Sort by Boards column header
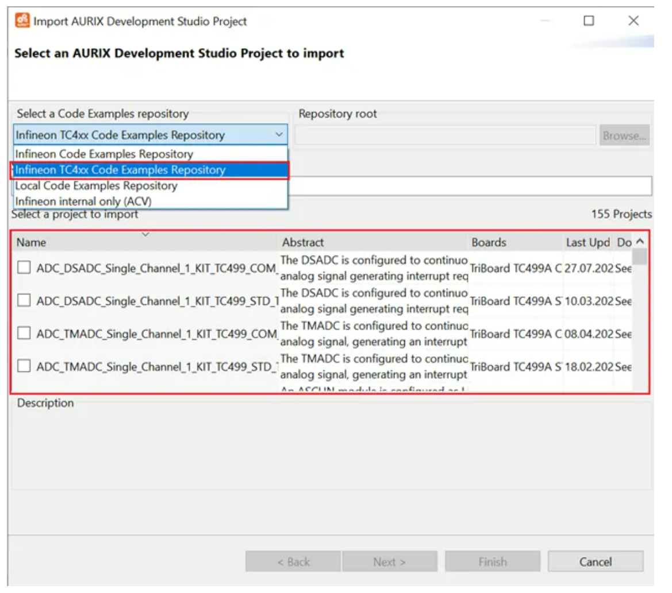 (489, 242)
